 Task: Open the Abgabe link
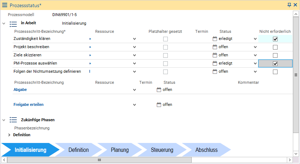tap(20, 89)
